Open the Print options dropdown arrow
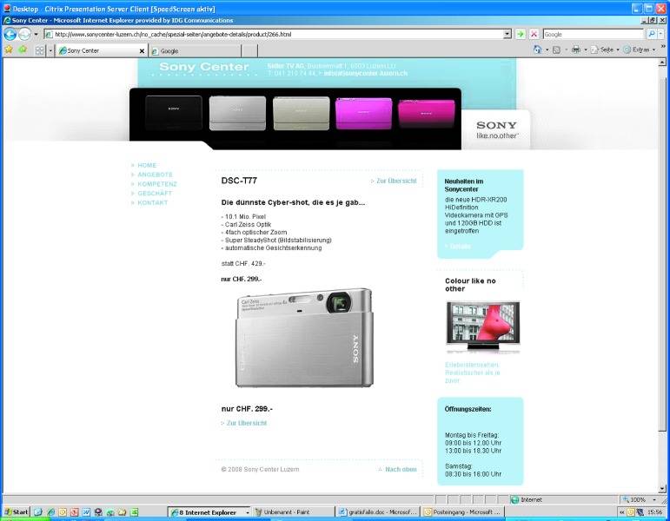Viewport: 670px width, 521px height. (586, 50)
